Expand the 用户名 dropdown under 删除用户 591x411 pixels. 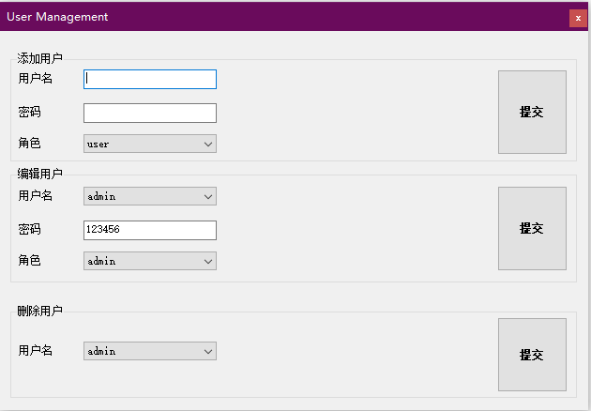point(150,351)
